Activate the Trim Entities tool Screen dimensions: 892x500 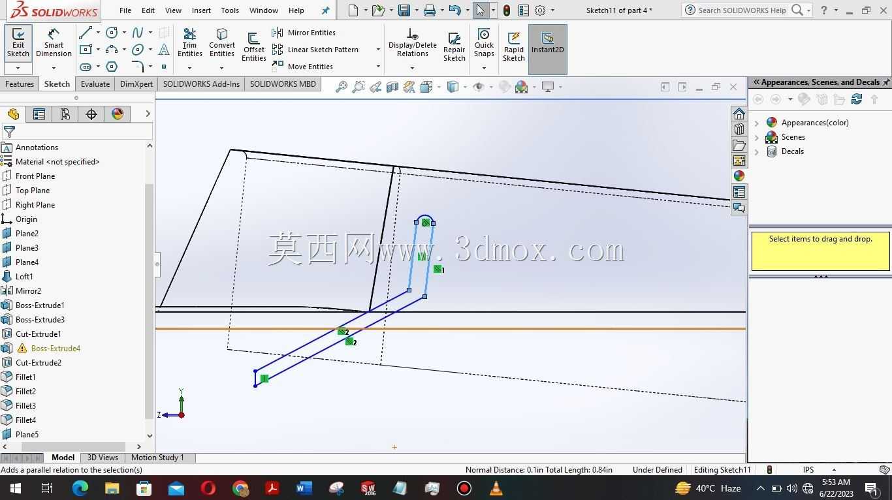189,43
